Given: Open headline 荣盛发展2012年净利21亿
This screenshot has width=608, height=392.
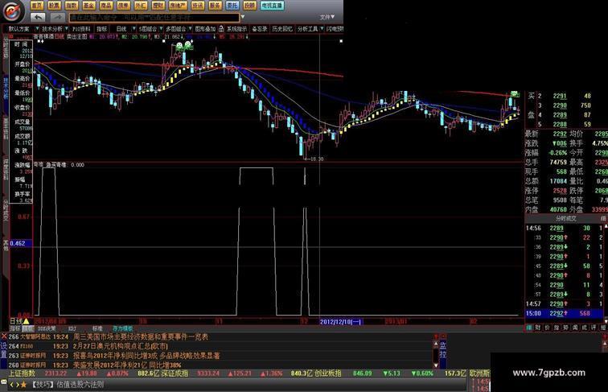Looking at the screenshot, I should coord(128,365).
